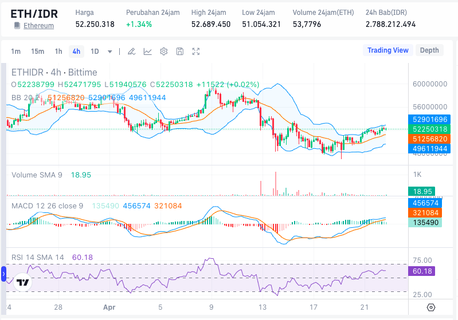Click the TradingView logo badge
The image size is (458, 320).
point(22,282)
